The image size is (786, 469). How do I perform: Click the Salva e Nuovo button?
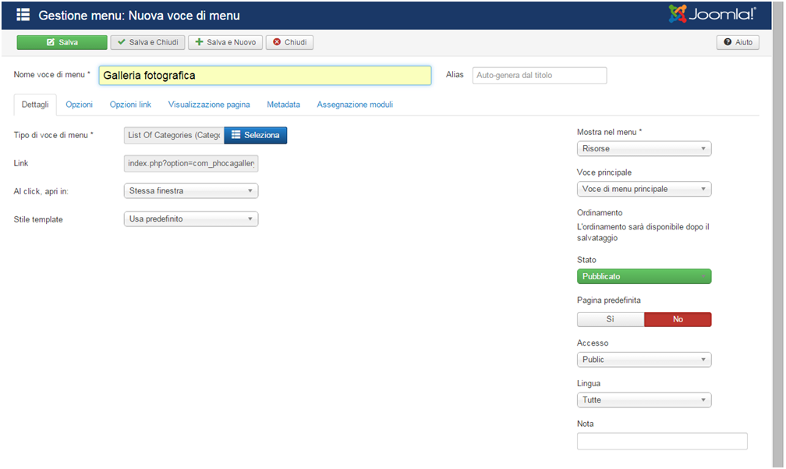pos(225,42)
